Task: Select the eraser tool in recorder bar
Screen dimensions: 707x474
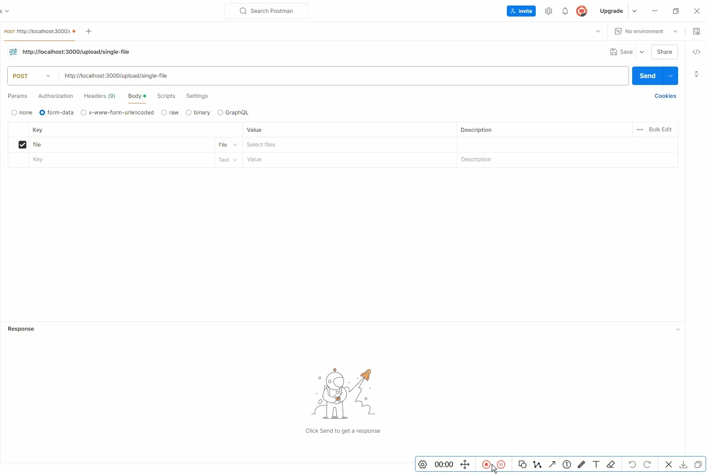Action: coord(611,464)
